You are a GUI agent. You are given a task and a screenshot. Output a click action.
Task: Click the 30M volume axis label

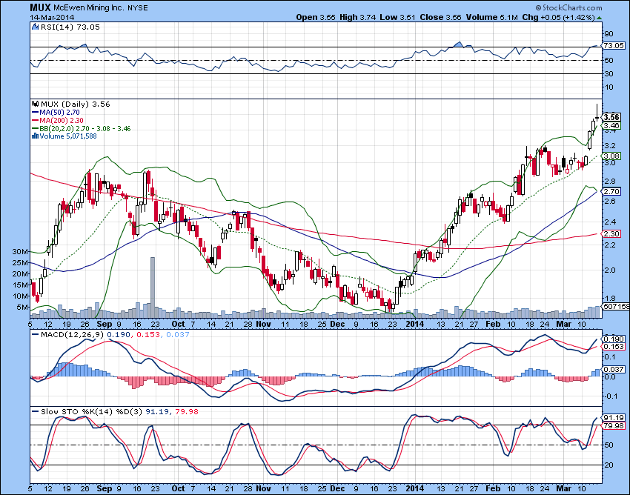click(x=20, y=251)
